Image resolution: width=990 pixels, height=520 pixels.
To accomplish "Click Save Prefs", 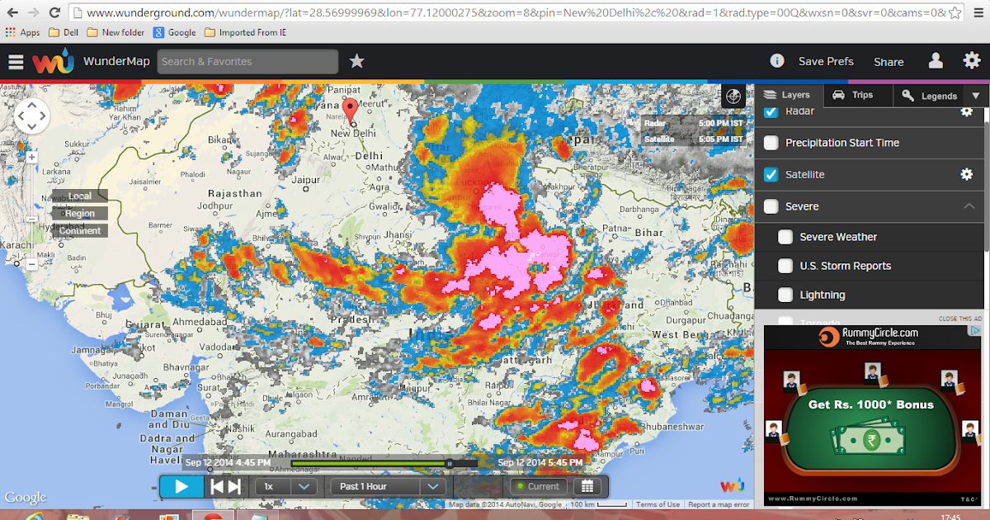I will point(826,61).
